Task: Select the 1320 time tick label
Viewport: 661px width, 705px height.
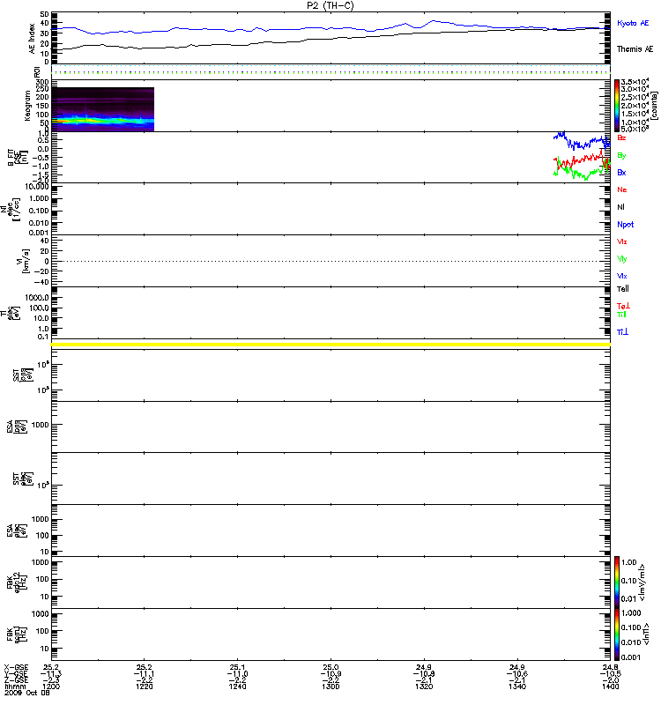Action: click(x=424, y=686)
